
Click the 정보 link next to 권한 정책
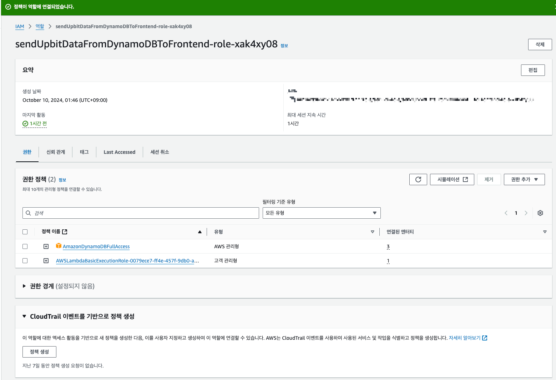click(x=62, y=180)
